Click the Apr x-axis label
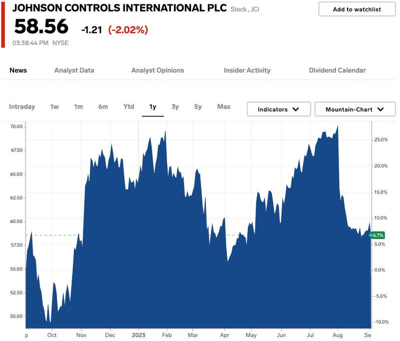400x341 pixels. [x=224, y=335]
